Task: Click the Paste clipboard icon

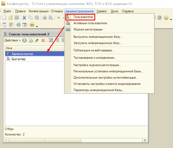Action: 37,18
